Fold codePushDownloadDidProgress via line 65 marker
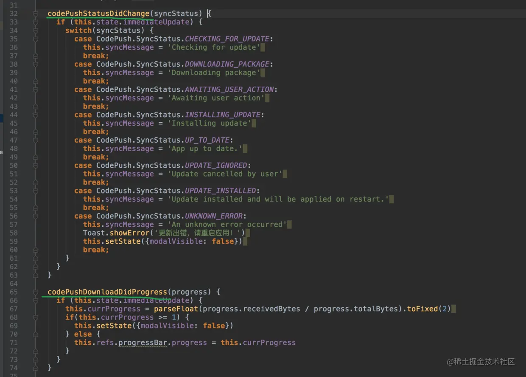The image size is (526, 377). [x=36, y=292]
